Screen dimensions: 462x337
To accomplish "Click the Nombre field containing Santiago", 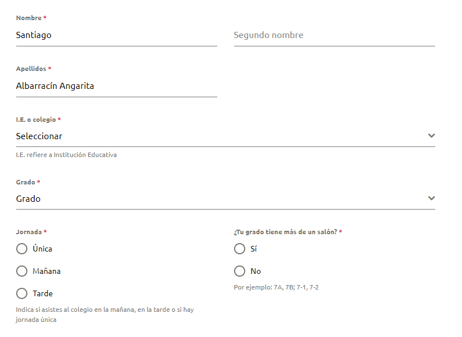I will click(116, 35).
